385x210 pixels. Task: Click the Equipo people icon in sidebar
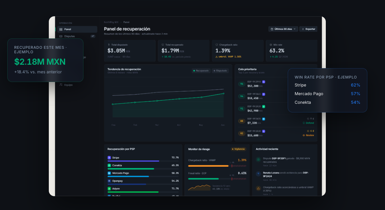coord(61,85)
